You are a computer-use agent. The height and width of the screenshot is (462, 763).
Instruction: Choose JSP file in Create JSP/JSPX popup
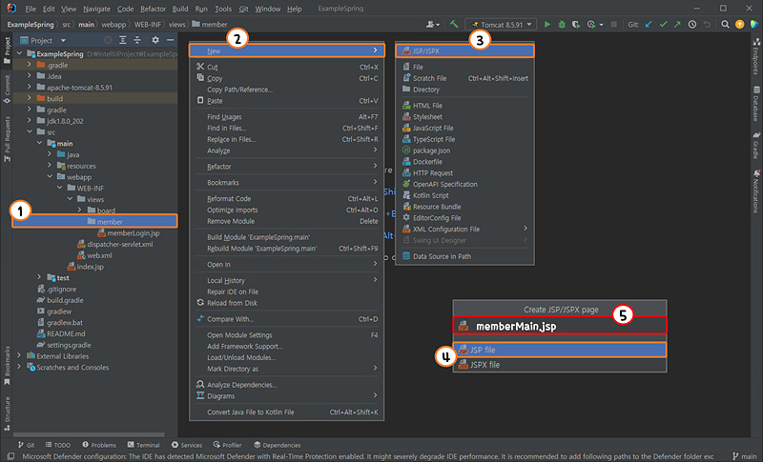pyautogui.click(x=560, y=350)
